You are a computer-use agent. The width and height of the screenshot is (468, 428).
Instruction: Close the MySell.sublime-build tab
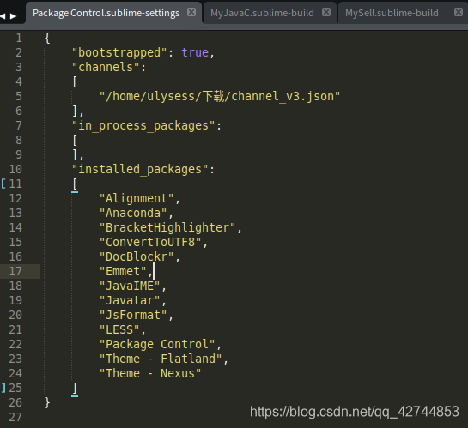[459, 12]
